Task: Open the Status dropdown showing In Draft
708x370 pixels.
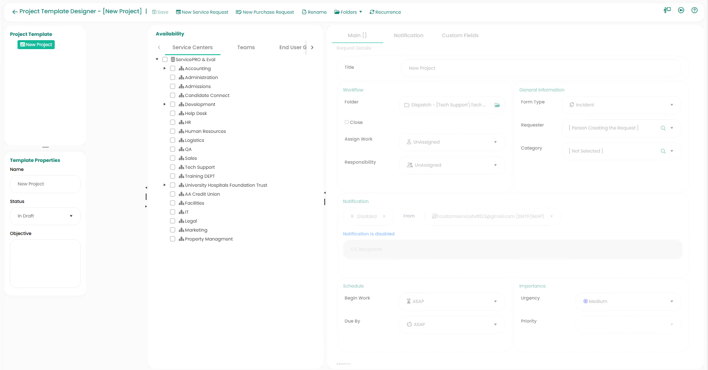Action: coord(45,216)
